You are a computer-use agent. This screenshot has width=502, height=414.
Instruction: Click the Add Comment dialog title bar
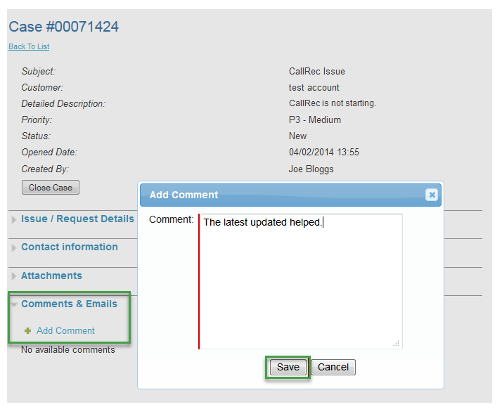click(281, 195)
